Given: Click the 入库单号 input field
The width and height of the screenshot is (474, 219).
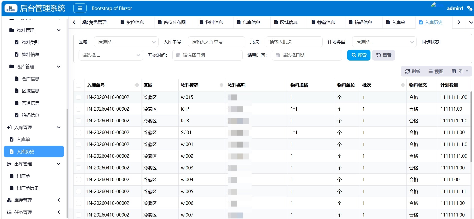Looking at the screenshot, I should coord(216,42).
